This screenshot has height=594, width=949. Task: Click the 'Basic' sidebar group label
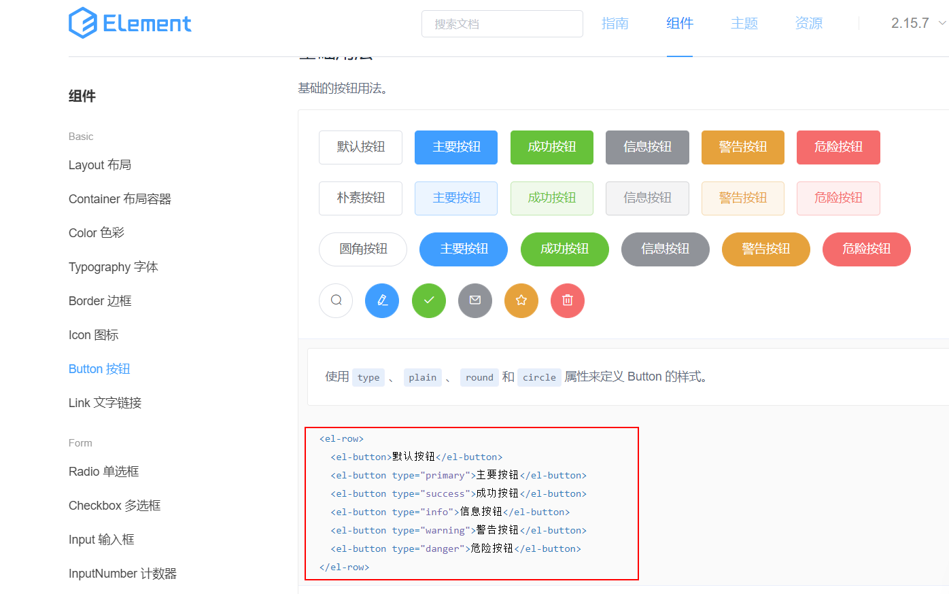[x=81, y=137]
